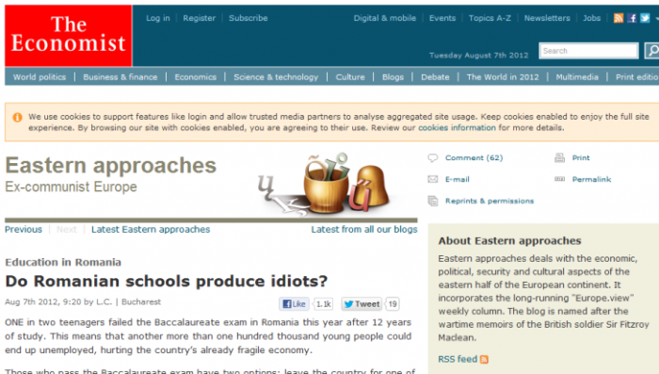The width and height of the screenshot is (659, 374).
Task: Click the Print text link
Action: [581, 157]
